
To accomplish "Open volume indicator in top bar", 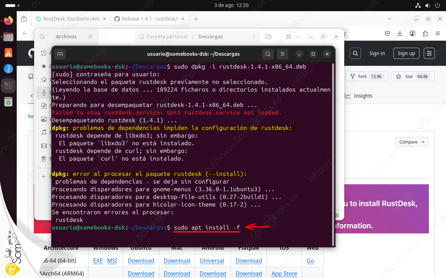I will click(428, 5).
